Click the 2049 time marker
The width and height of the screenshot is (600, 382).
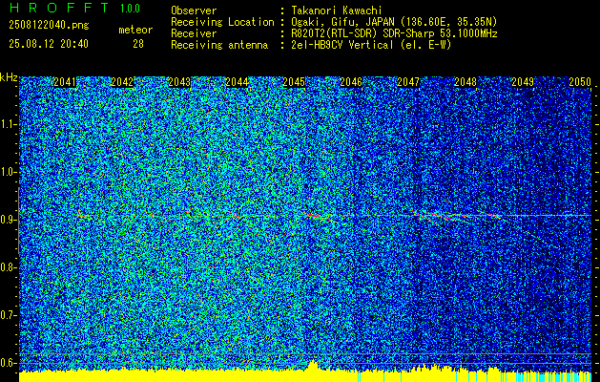point(523,82)
